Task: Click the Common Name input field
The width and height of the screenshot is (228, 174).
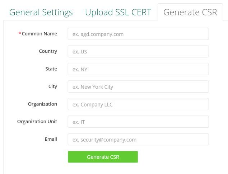Action: 138,34
